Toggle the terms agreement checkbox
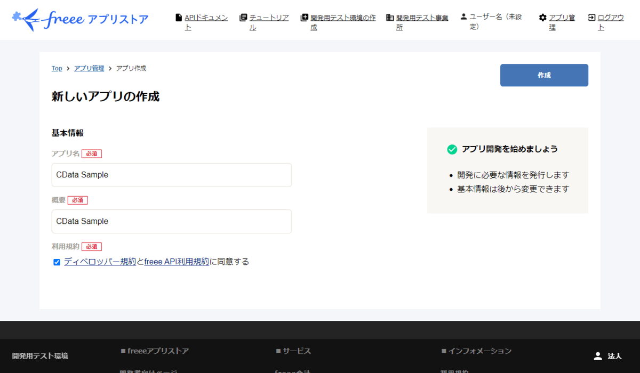640x373 pixels. click(x=57, y=262)
